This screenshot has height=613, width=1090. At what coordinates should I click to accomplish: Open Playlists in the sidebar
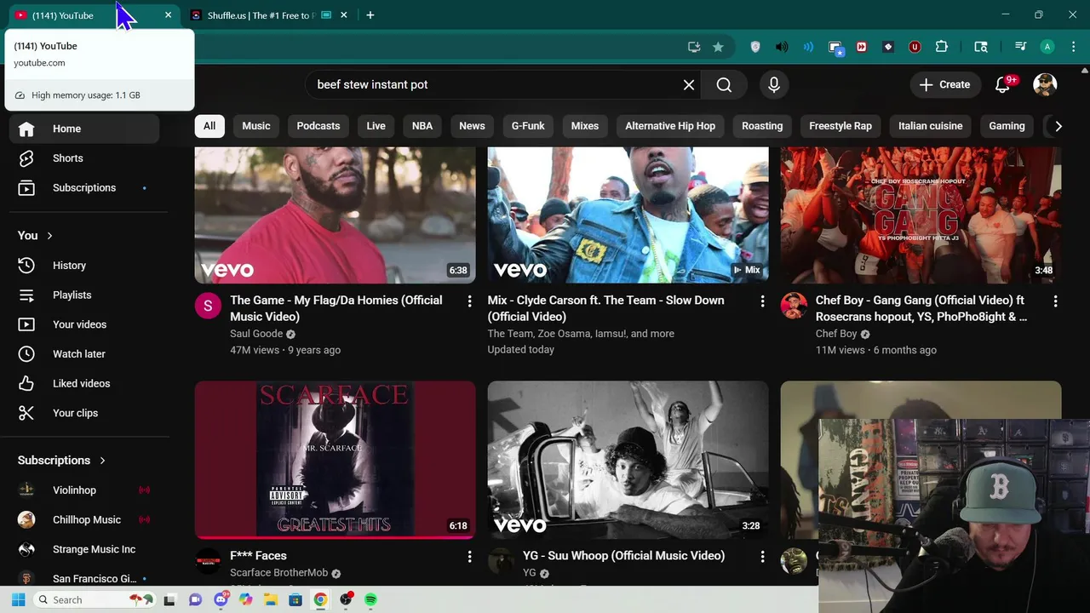click(x=84, y=295)
